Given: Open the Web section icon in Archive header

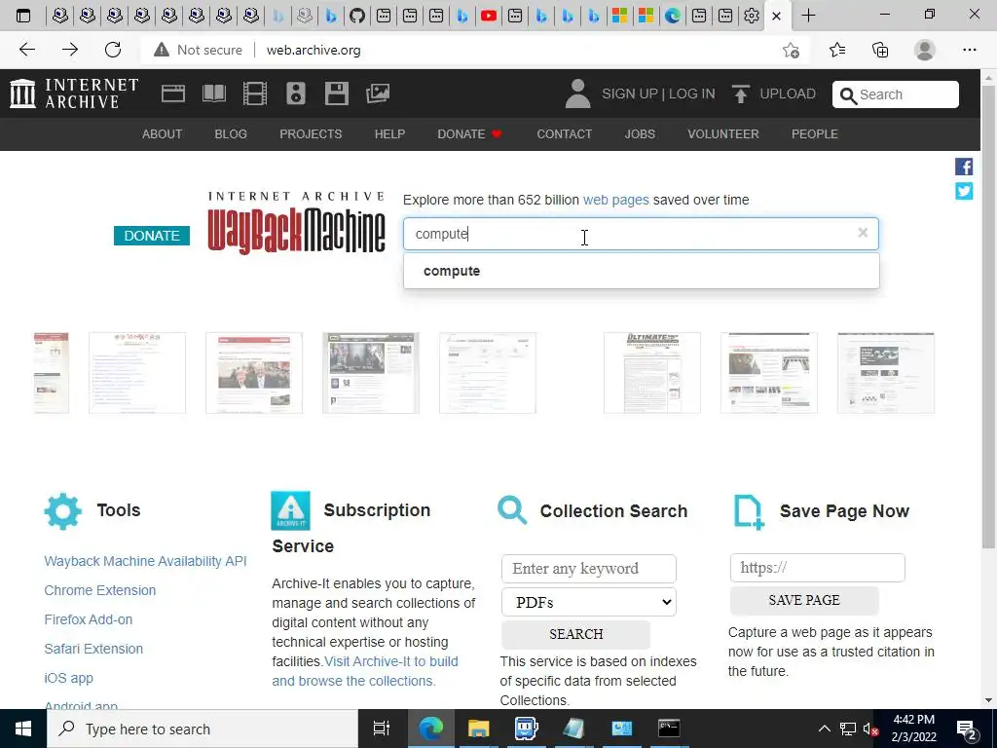Looking at the screenshot, I should [173, 93].
